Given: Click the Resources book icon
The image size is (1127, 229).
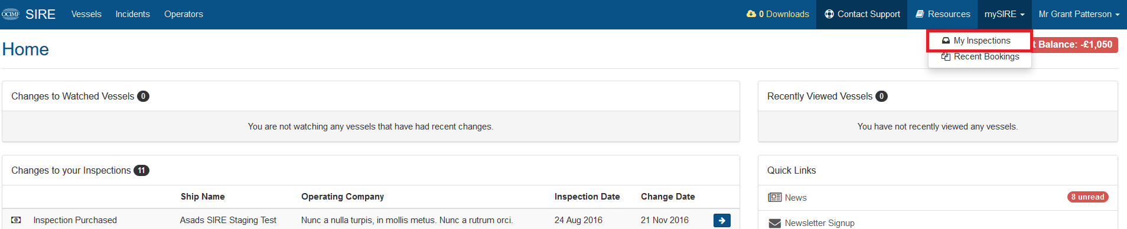Looking at the screenshot, I should (x=920, y=14).
